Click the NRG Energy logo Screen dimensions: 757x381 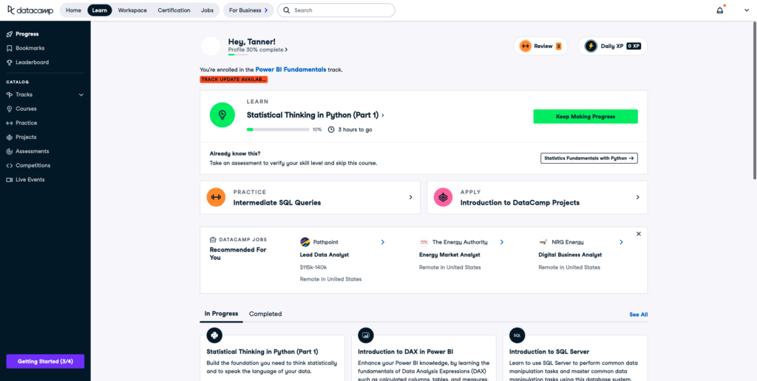pos(543,242)
